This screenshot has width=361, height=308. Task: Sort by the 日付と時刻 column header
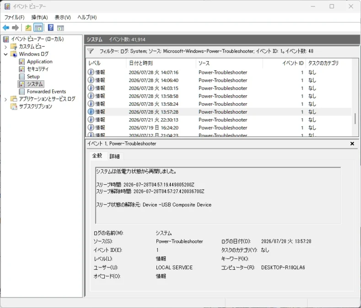[x=161, y=63]
